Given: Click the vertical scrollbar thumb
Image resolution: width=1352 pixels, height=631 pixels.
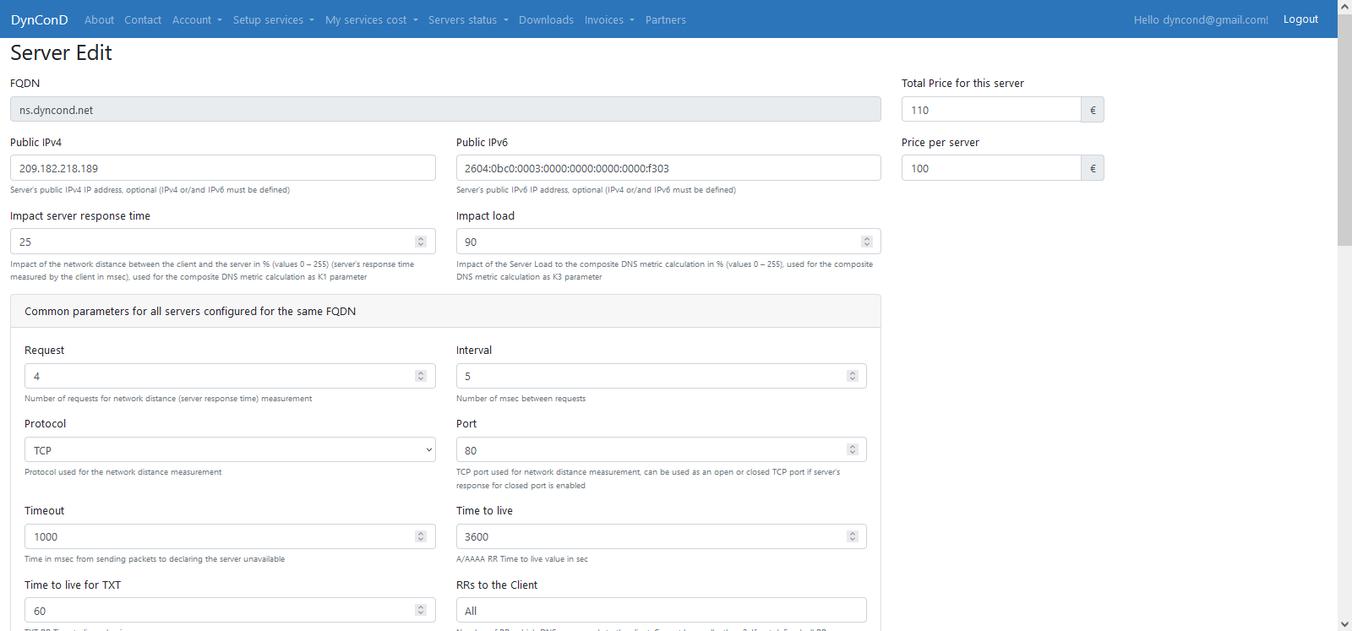Looking at the screenshot, I should (x=1344, y=129).
